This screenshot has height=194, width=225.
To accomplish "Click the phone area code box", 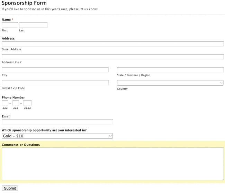I will [x=5, y=103].
